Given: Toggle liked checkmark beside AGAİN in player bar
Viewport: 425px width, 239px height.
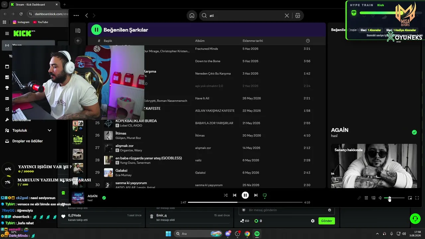Looking at the screenshot, I should [x=104, y=198].
